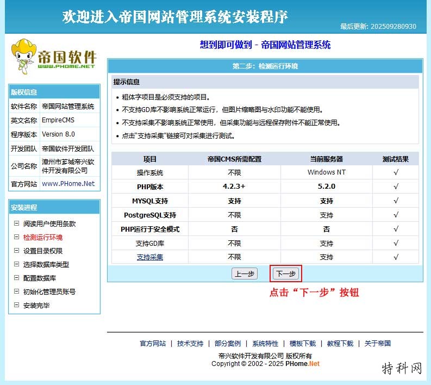Open 部分案例 footer link
The height and width of the screenshot is (385, 431).
click(x=228, y=344)
